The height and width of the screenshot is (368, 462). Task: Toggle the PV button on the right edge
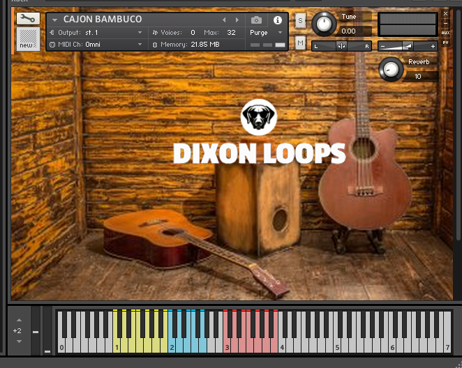pyautogui.click(x=445, y=43)
